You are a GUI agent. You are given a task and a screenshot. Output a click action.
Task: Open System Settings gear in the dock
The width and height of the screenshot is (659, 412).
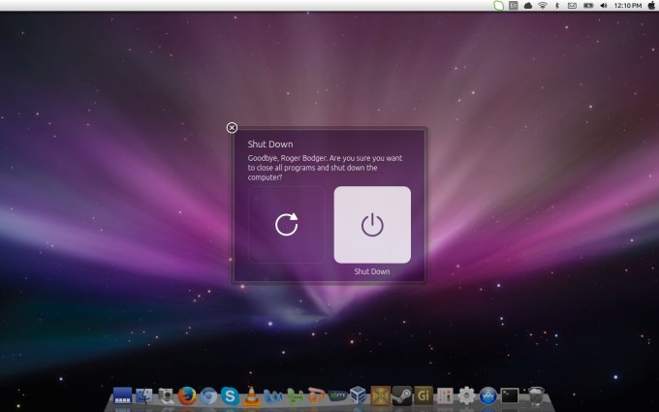(x=466, y=396)
